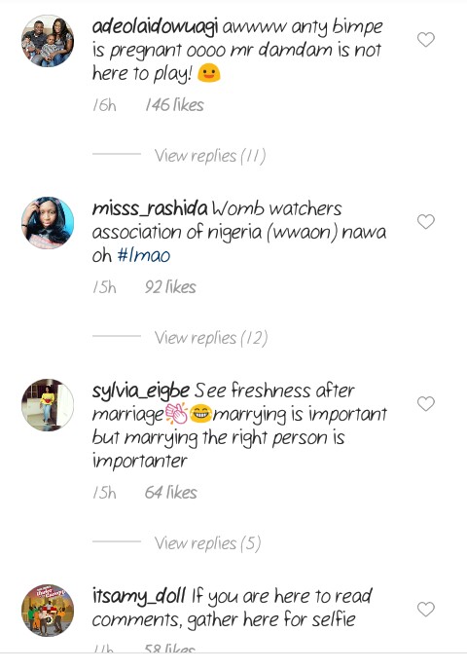Expand View replies (12)
The image size is (467, 670).
coord(211,338)
